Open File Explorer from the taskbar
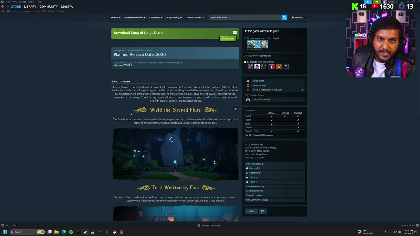The image size is (420, 236). point(56,232)
